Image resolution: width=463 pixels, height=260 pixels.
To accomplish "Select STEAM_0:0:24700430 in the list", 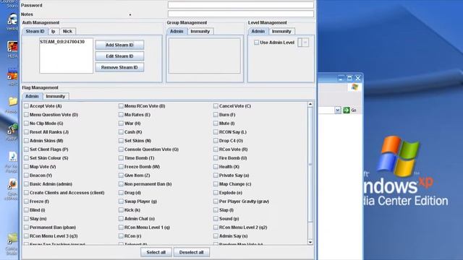I will (x=62, y=42).
